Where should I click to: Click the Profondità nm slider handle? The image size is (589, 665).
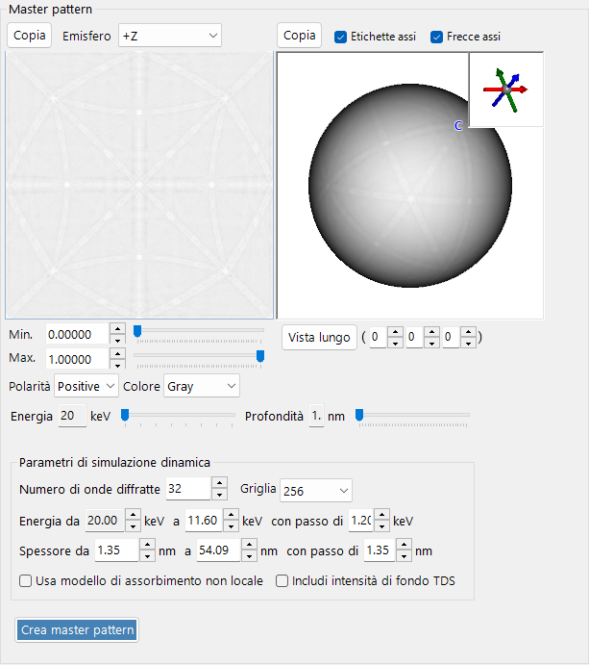(359, 415)
